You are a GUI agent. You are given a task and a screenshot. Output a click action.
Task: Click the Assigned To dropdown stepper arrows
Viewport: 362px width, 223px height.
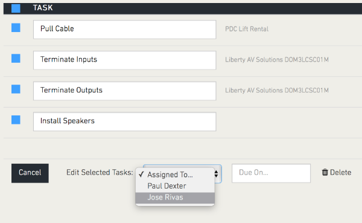(217, 173)
